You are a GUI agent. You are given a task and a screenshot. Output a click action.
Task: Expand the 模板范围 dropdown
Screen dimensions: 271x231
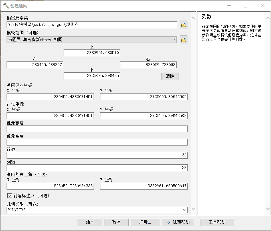[x=173, y=40]
